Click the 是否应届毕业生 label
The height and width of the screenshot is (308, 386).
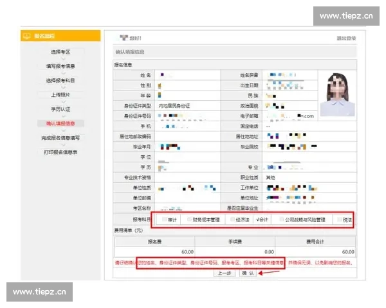tap(243, 209)
